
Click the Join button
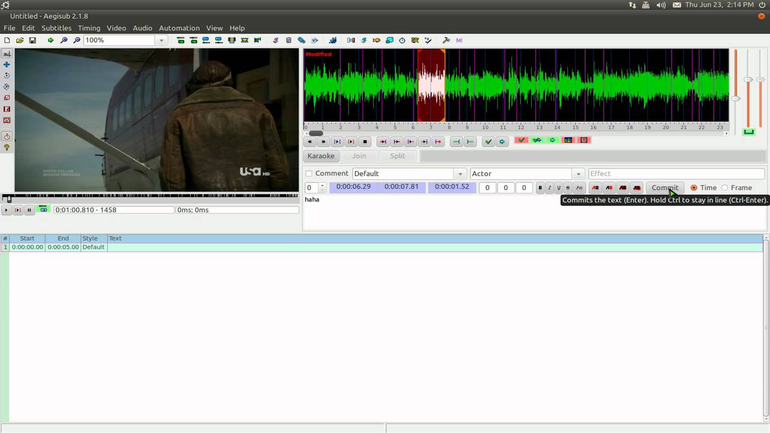pyautogui.click(x=359, y=156)
